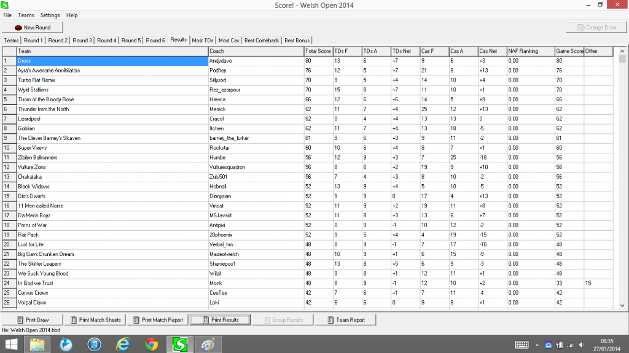Open iTunes from the taskbar

(95, 344)
